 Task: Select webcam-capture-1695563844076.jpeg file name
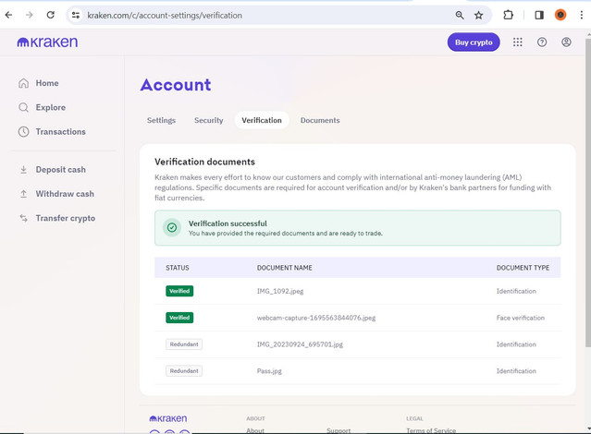(316, 318)
